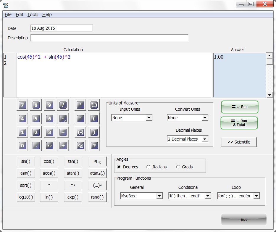Insert the PI constant
Viewport: 276px width, 232px height.
click(x=97, y=161)
